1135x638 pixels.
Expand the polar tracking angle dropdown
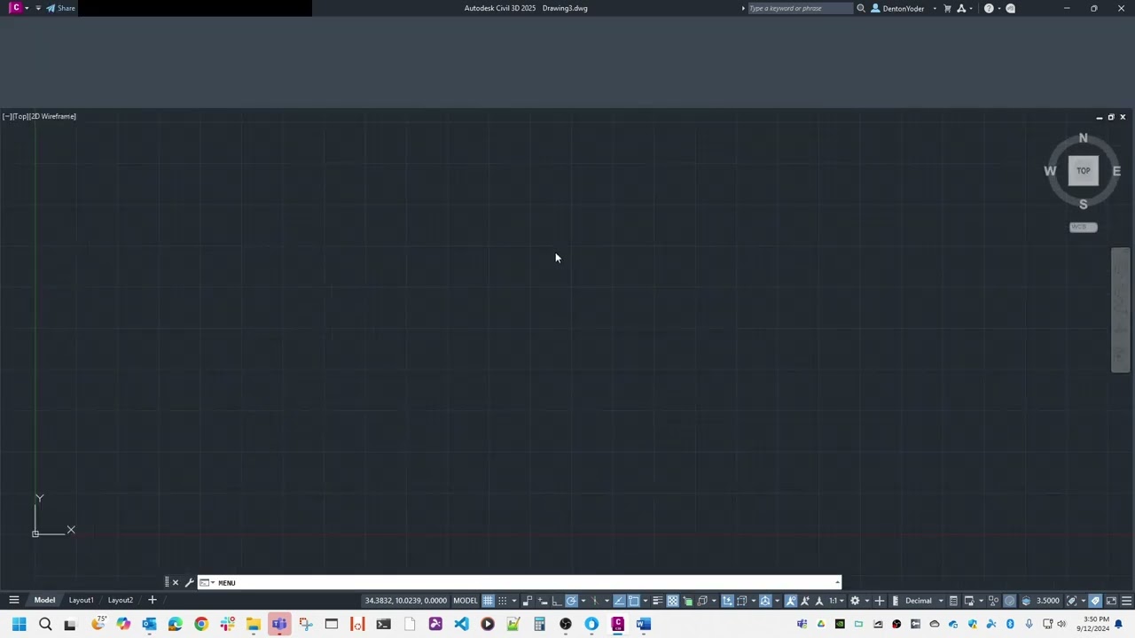583,601
